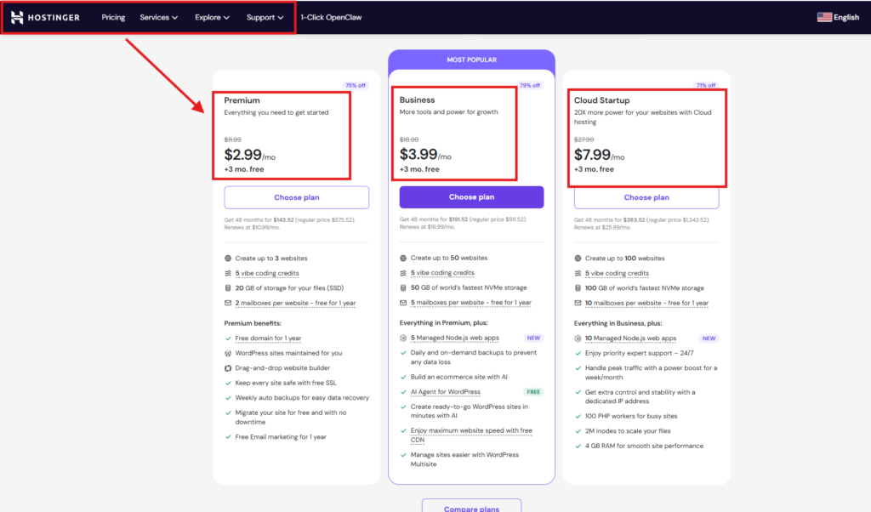
Task: Click NEW badge beside '10 Managed Node.js web apps'
Action: (x=709, y=338)
